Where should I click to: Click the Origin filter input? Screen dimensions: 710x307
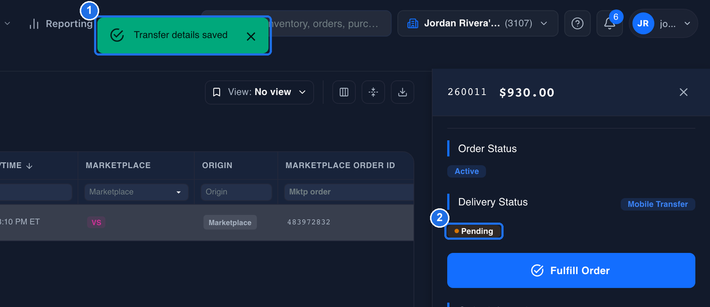[236, 192]
